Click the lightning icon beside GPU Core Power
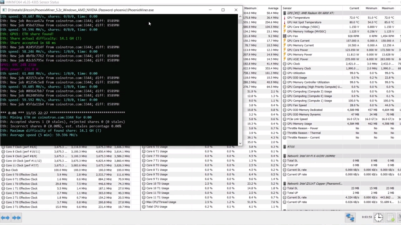This screenshot has width=401, height=225. click(x=285, y=50)
